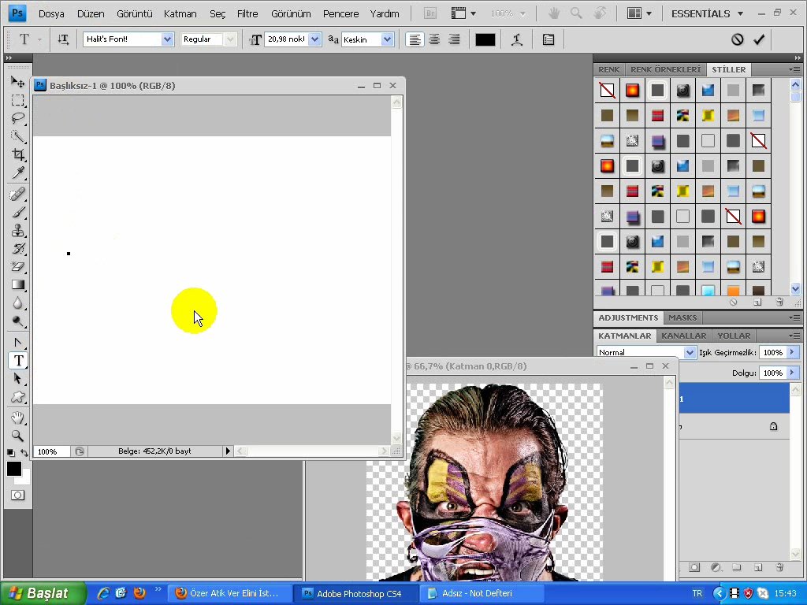Right align the text
The image size is (807, 605).
click(x=454, y=39)
